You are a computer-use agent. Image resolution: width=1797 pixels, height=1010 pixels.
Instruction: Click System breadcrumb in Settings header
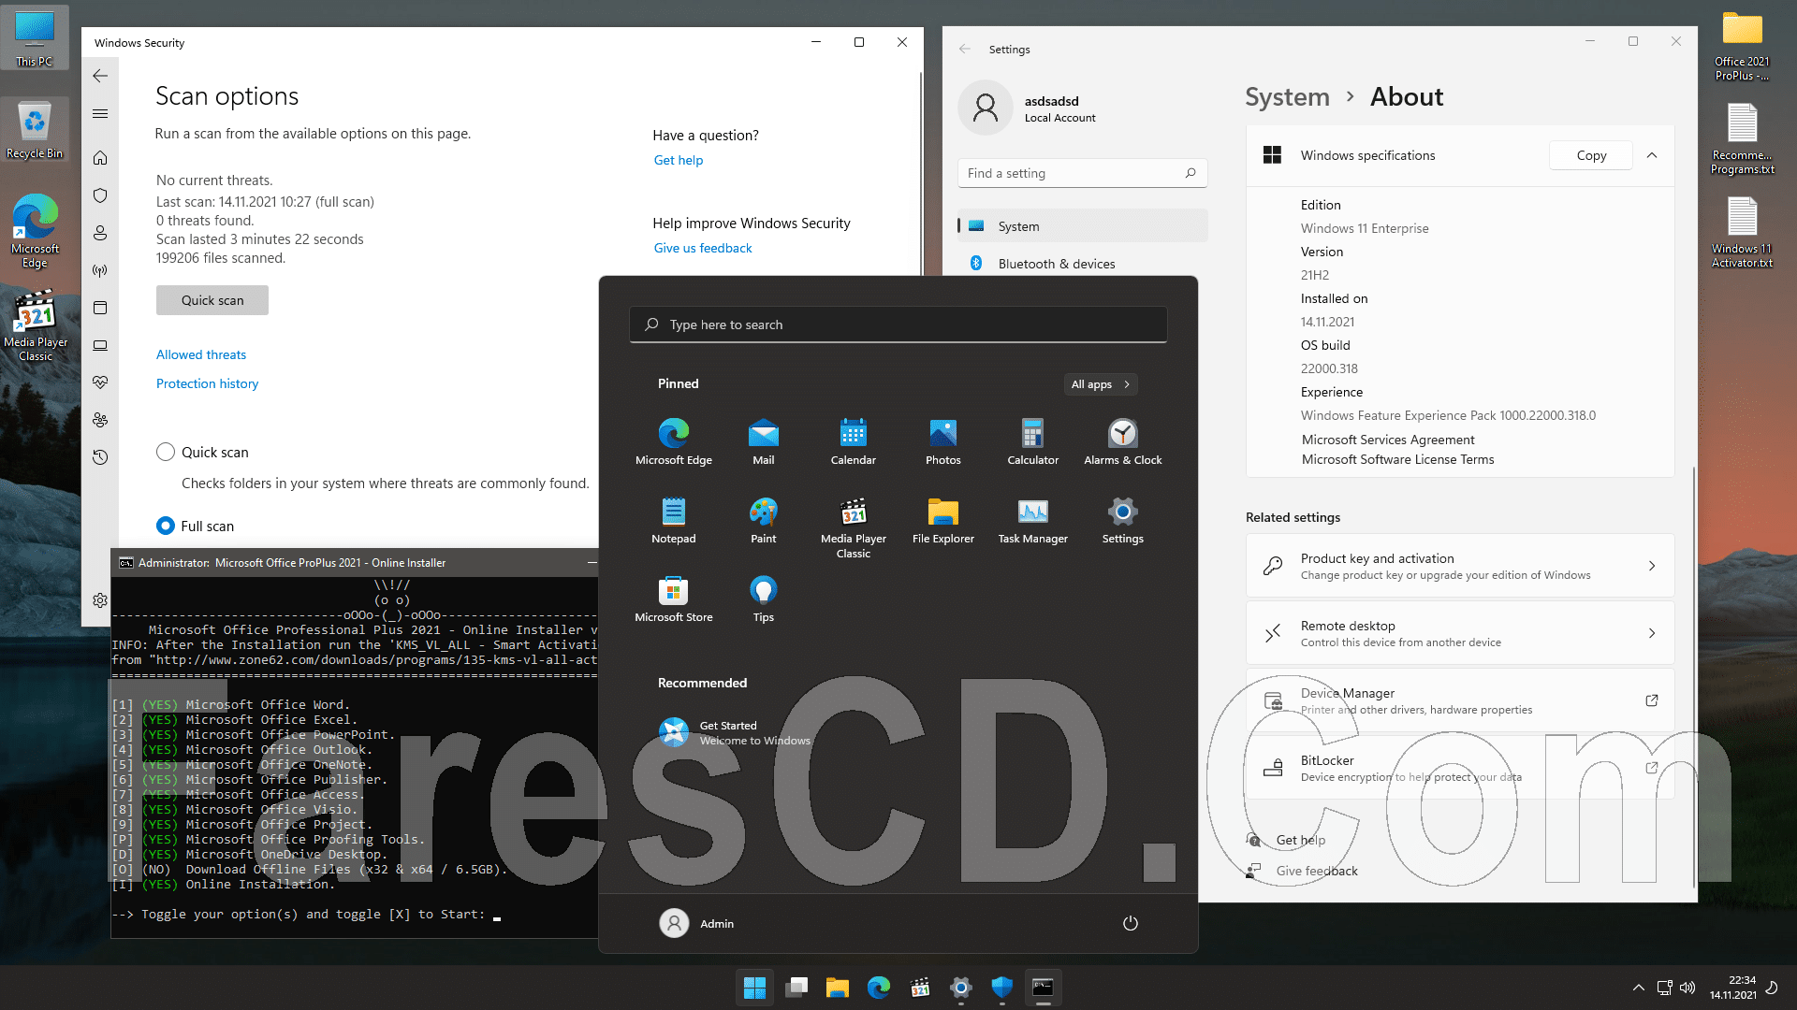(x=1287, y=96)
